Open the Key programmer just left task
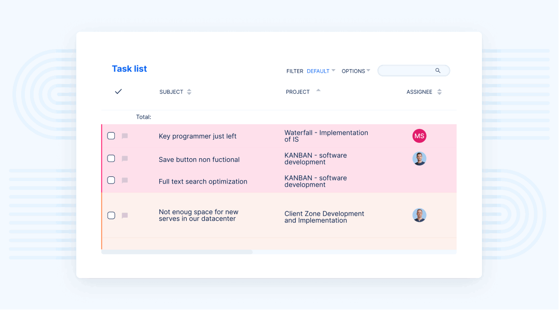Viewport: 559px width, 310px height. point(198,136)
